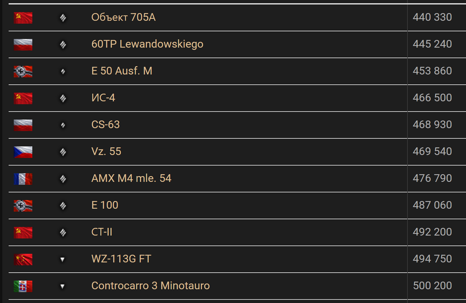This screenshot has height=303, width=466.
Task: Click the Czechoslovak flag beside Vz. 55
Action: pyautogui.click(x=23, y=152)
